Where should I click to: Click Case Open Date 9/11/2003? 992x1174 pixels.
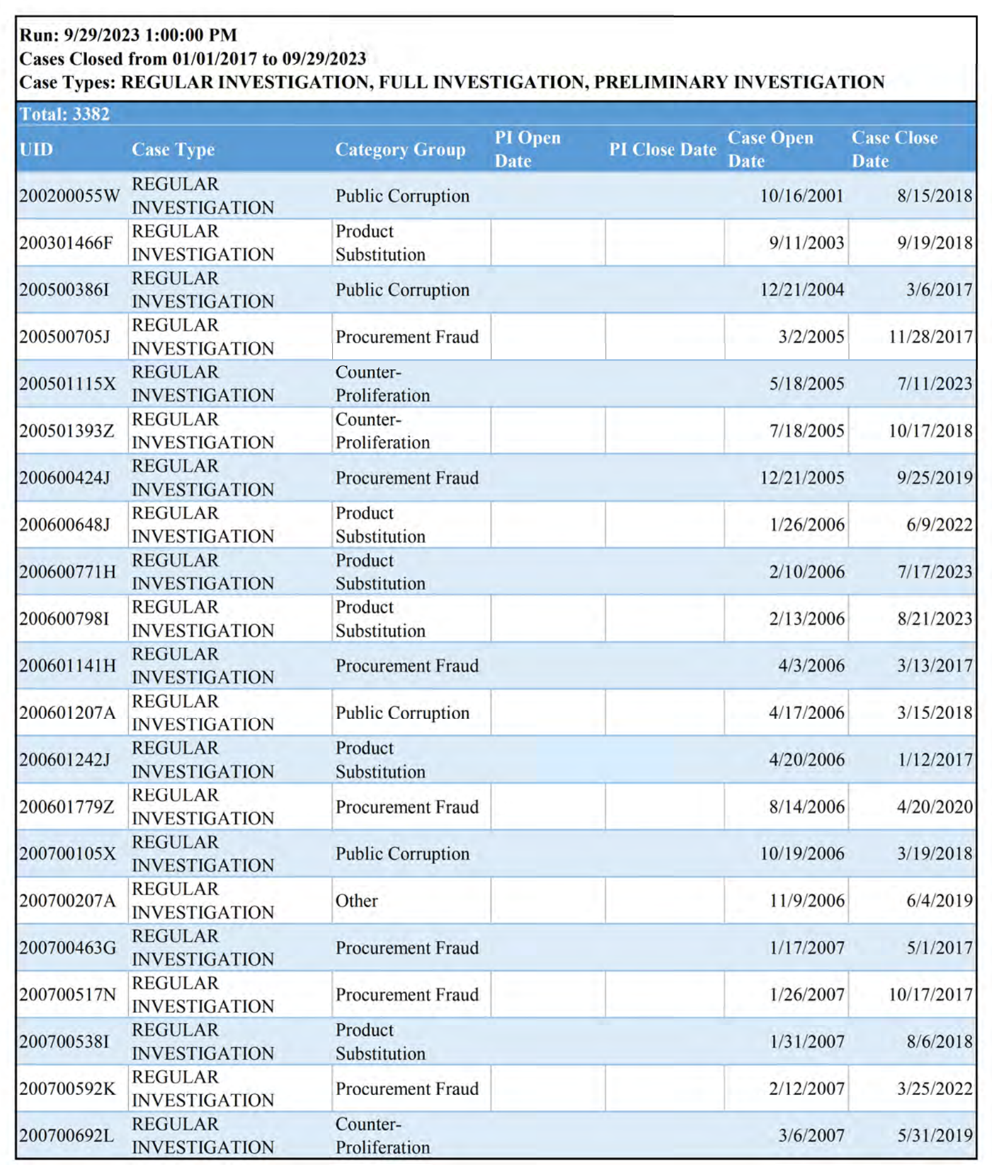(807, 243)
